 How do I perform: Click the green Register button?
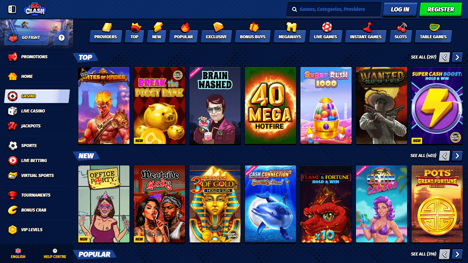tap(440, 9)
